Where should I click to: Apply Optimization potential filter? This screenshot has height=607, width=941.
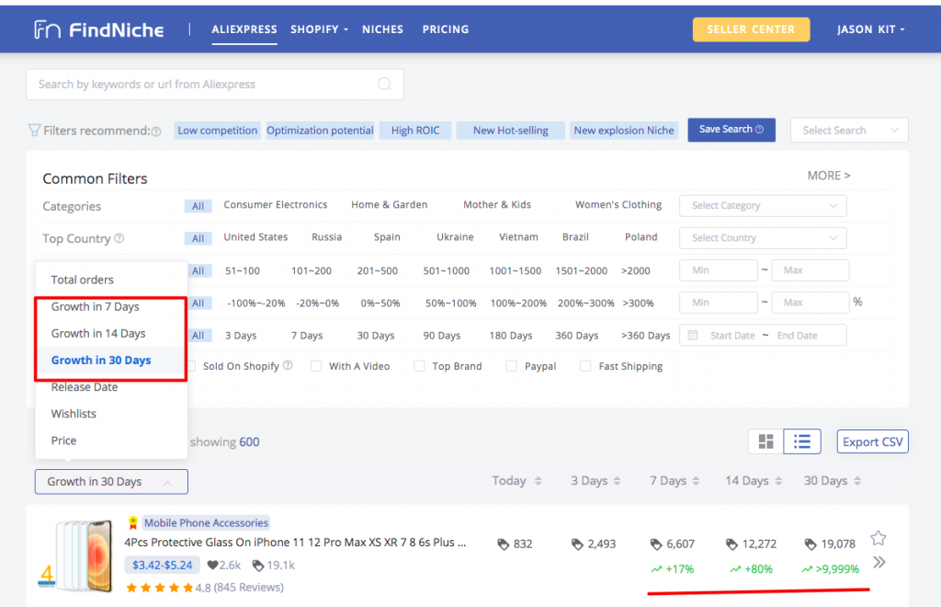click(x=320, y=131)
